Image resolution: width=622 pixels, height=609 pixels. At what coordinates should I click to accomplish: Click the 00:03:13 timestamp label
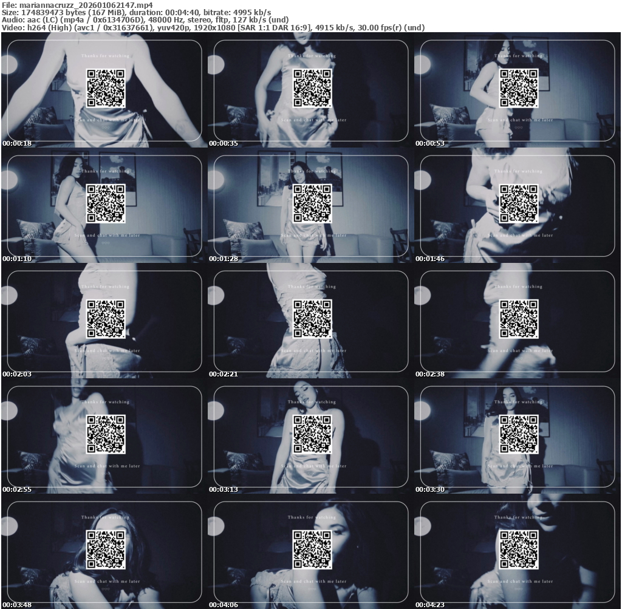point(224,489)
